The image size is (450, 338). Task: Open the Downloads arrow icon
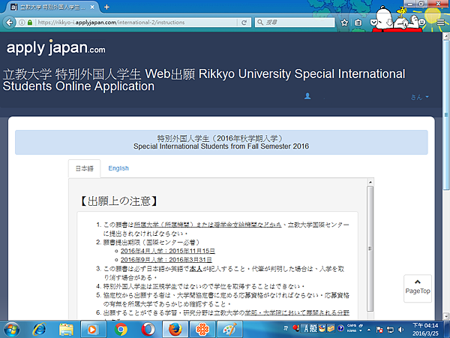389,23
